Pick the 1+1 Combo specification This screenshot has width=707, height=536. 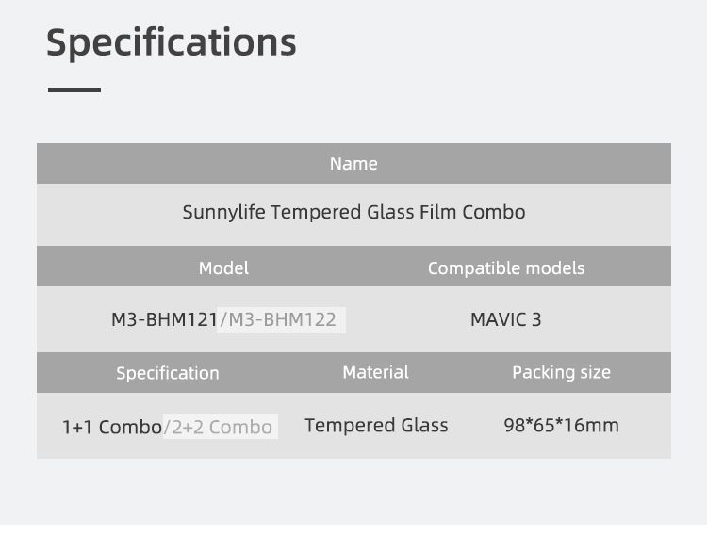click(111, 427)
